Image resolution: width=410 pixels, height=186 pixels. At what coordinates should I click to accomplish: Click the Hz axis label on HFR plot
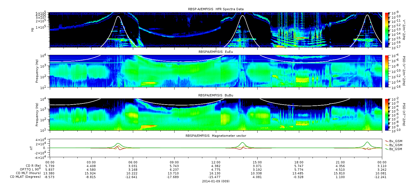click(x=33, y=29)
